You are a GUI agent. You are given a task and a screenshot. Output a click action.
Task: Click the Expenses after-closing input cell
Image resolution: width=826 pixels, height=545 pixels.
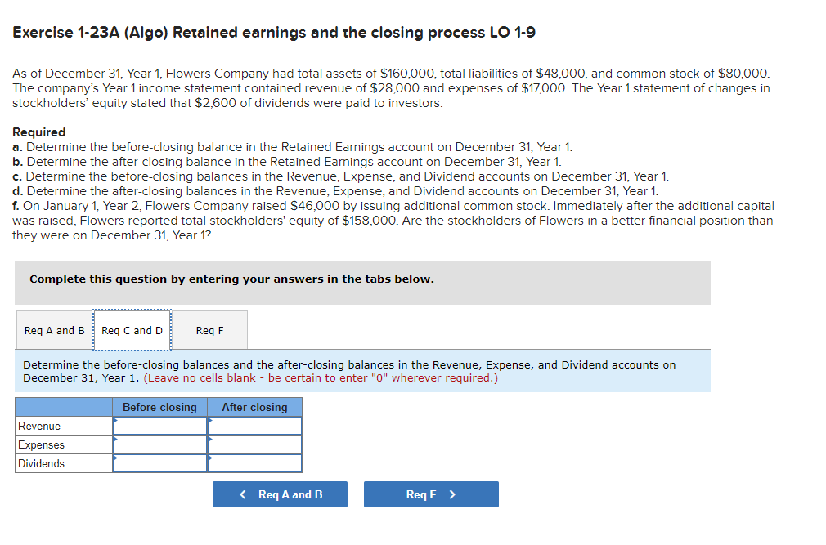(254, 444)
